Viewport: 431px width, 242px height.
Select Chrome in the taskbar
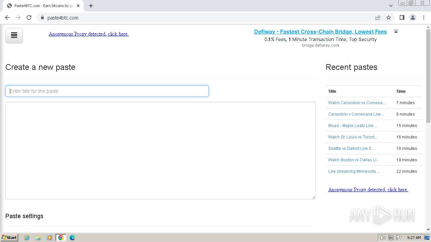click(61, 238)
